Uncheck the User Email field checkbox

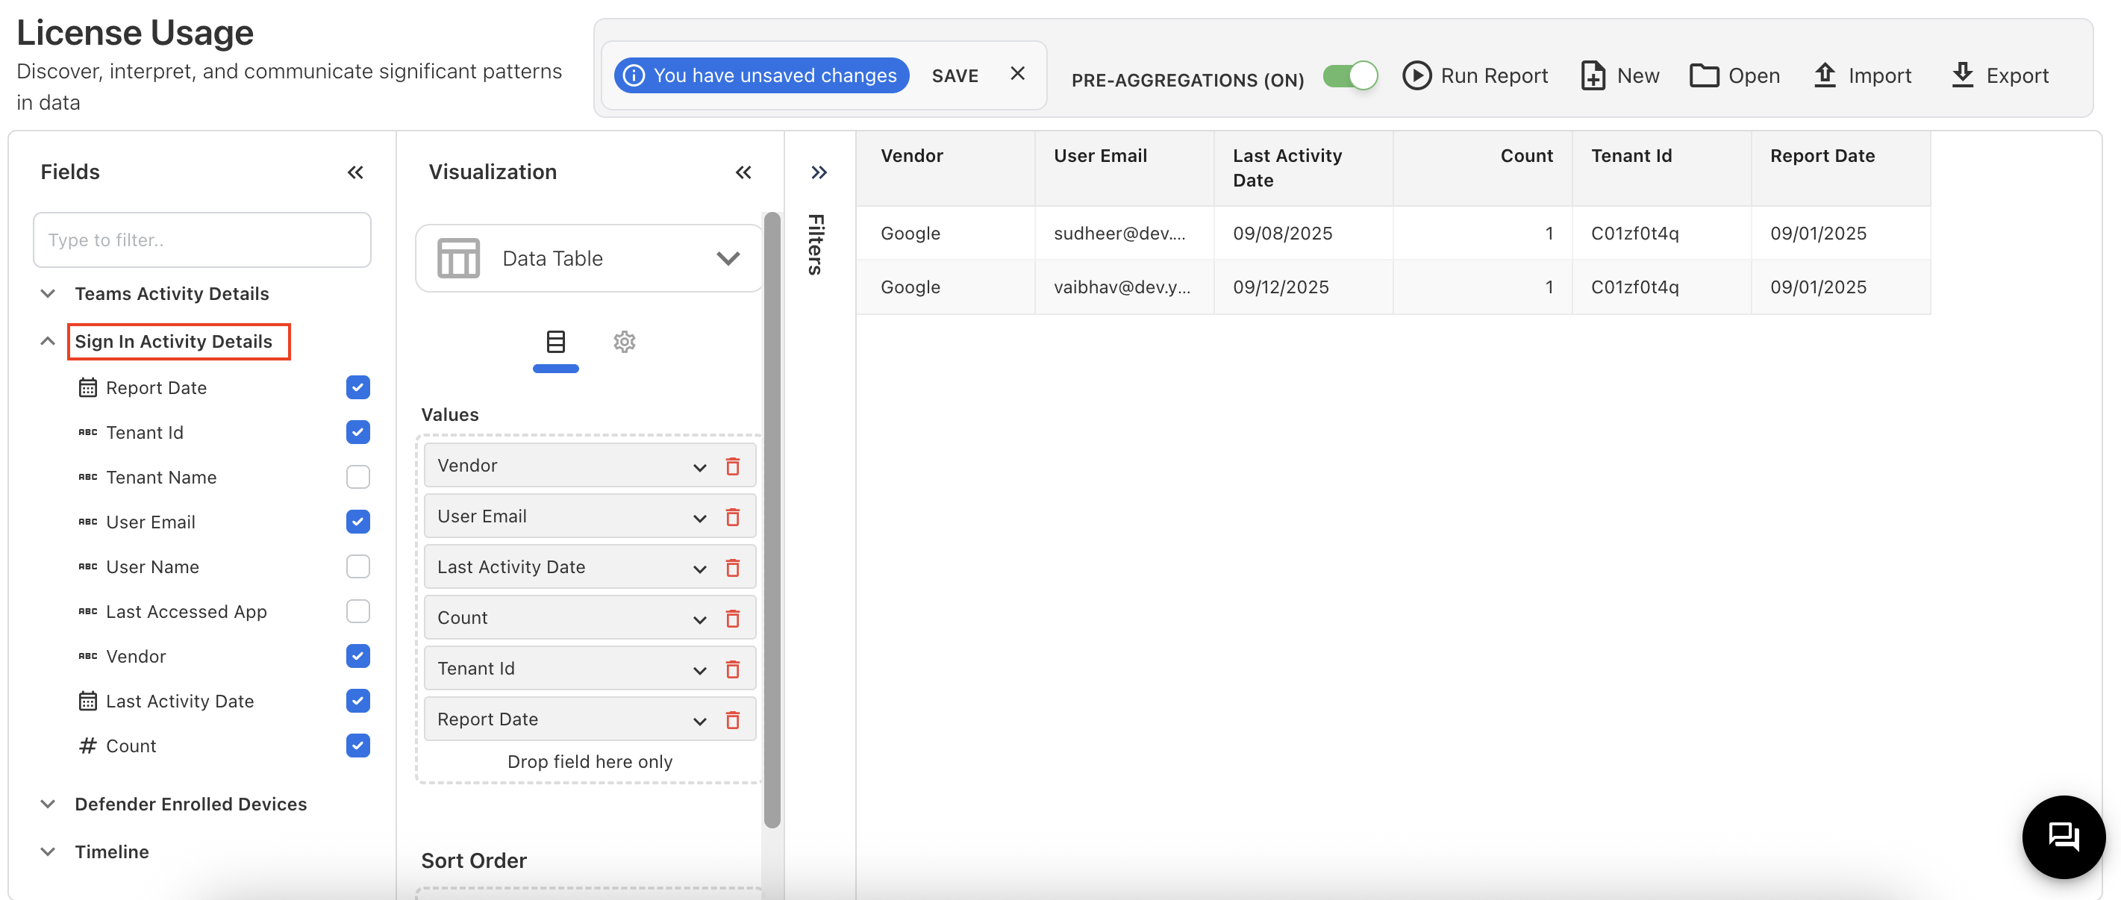coord(357,521)
